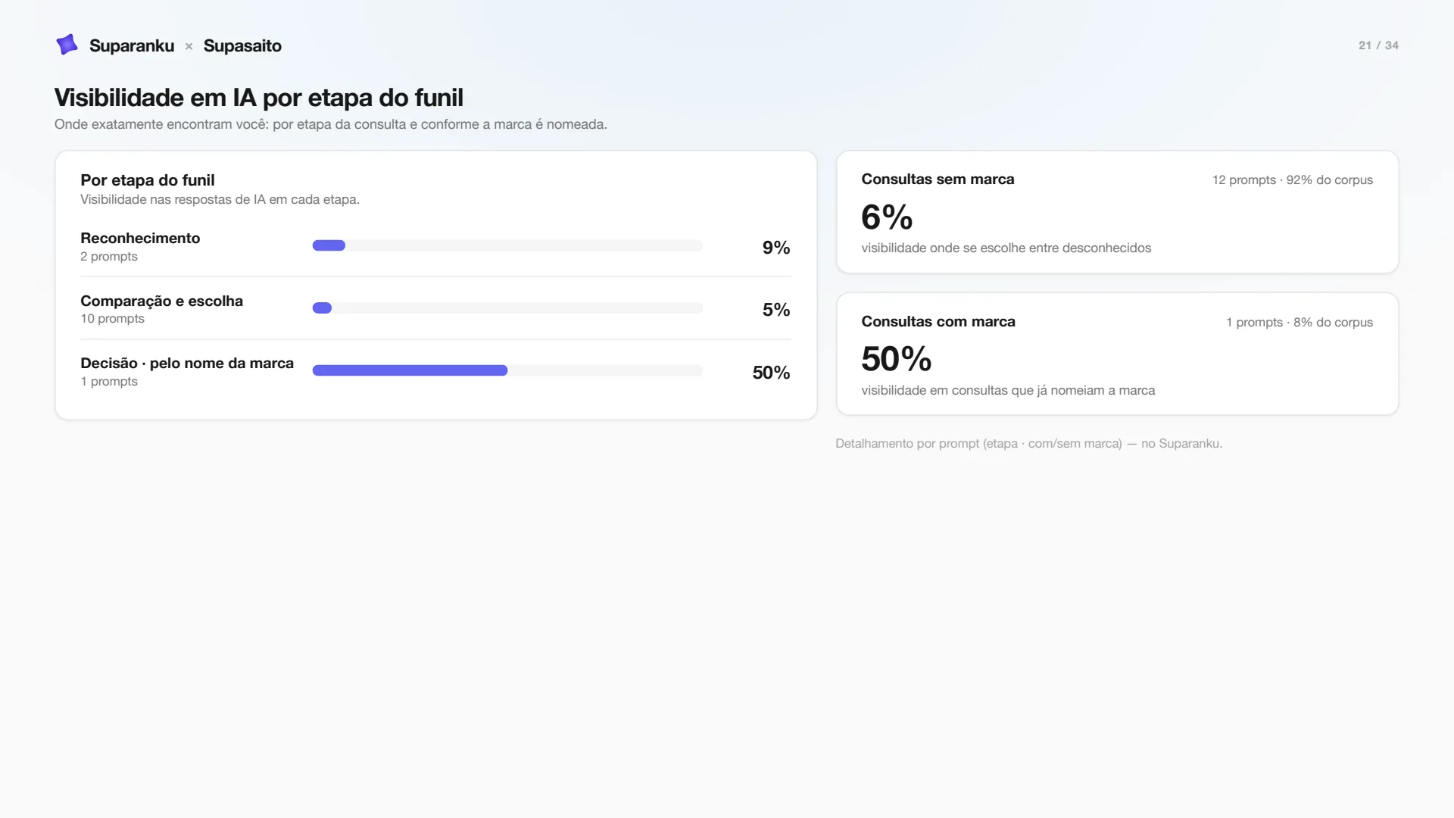Open the Consultas sem marca card title
This screenshot has width=1454, height=818.
tap(938, 179)
